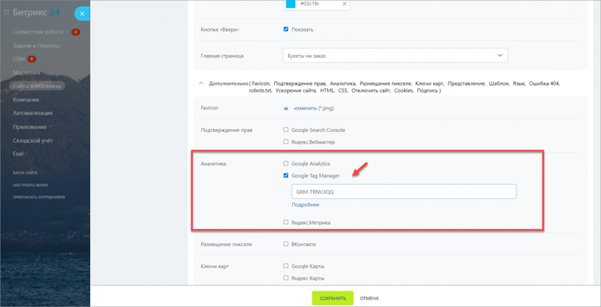Pick the blue #03c1fe color swatch
The height and width of the screenshot is (307, 601).
[x=291, y=4]
